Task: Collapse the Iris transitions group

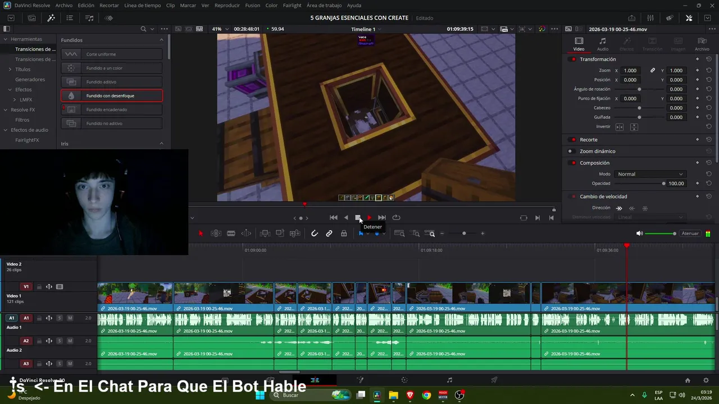Action: click(161, 144)
